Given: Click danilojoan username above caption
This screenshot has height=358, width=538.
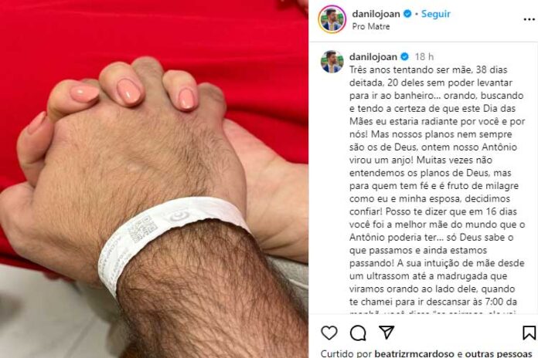Looking at the screenshot, I should (x=373, y=56).
